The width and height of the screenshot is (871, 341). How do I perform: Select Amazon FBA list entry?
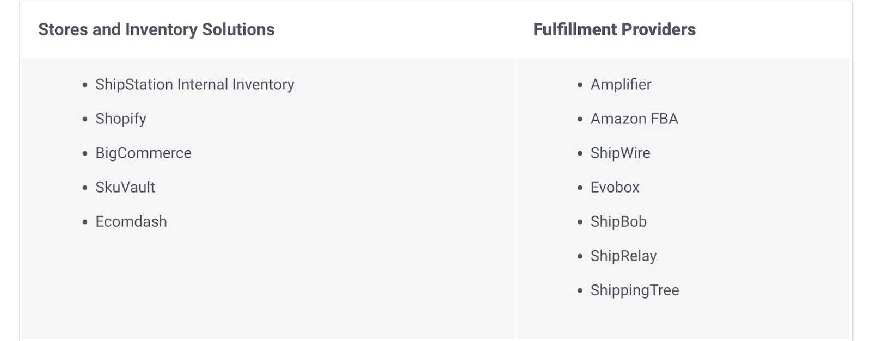(x=634, y=119)
